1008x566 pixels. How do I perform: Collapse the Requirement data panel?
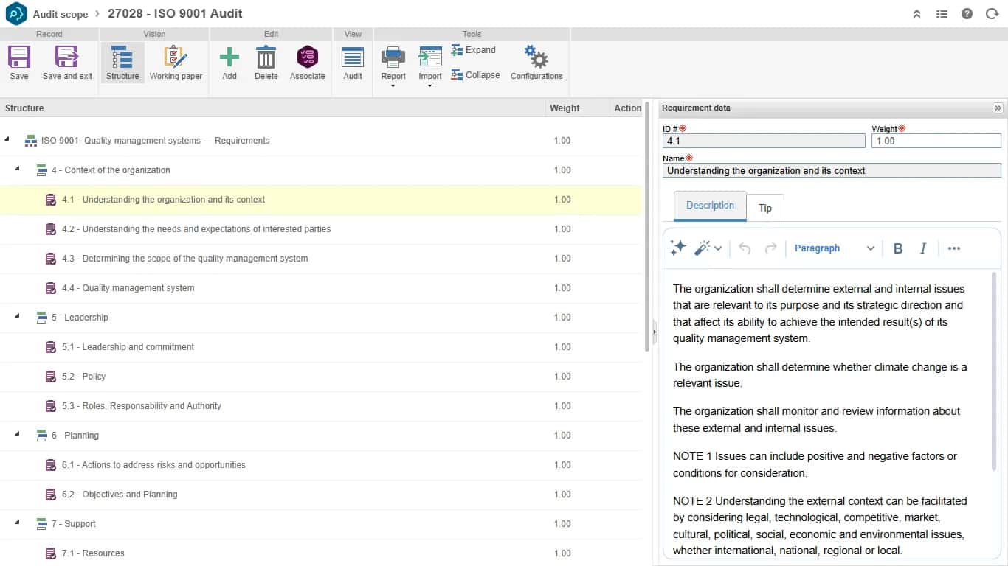(x=998, y=108)
